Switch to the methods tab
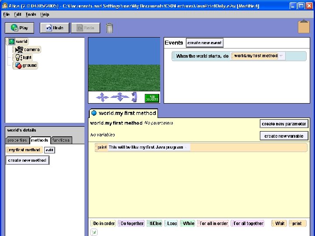Screen dimensions: 315x236 39,140
